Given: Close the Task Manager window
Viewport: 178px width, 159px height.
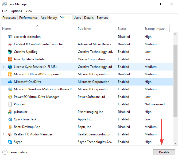Looking at the screenshot, I should point(172,4).
